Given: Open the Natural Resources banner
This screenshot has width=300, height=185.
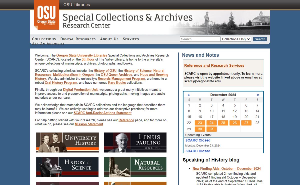Looking at the screenshot, I should [x=135, y=167].
